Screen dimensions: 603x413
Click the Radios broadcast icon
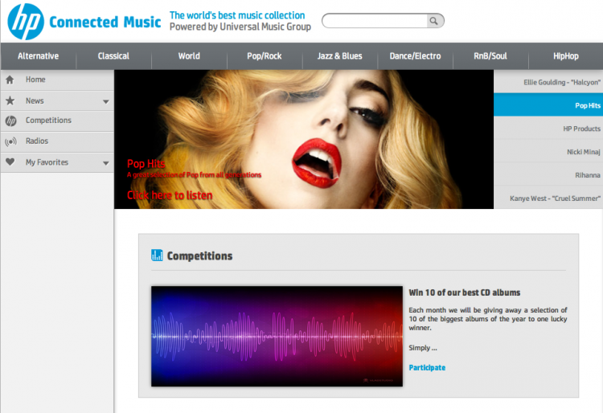[10, 141]
